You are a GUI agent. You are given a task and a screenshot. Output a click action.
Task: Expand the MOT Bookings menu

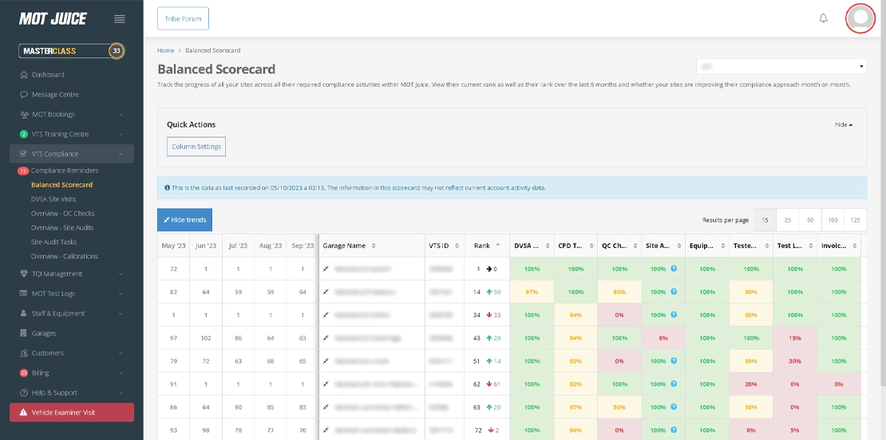[72, 114]
